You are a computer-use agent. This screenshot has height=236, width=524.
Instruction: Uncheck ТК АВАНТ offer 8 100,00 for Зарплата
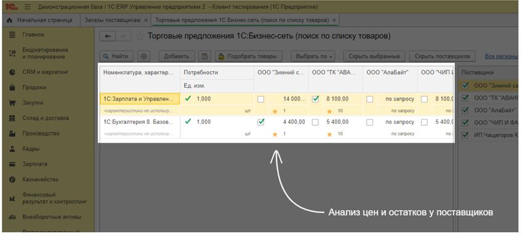click(x=315, y=99)
